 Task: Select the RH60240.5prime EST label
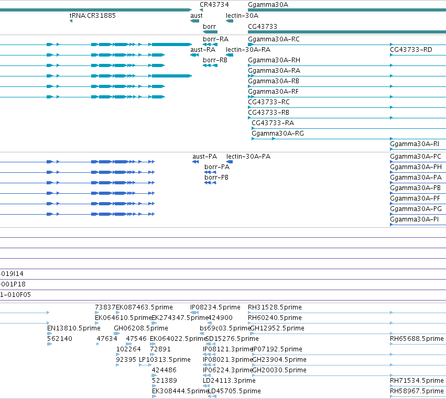point(275,318)
